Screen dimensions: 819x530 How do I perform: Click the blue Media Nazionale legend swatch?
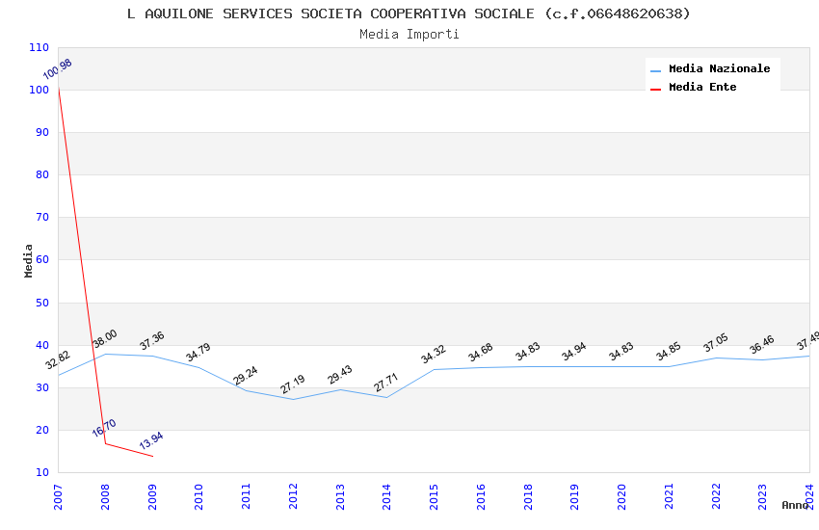[x=655, y=70]
